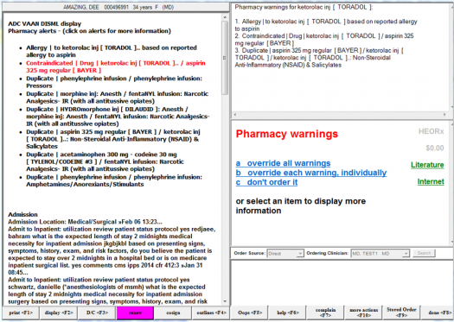
Task: Select the 'don't order it' link
Action: click(266, 182)
